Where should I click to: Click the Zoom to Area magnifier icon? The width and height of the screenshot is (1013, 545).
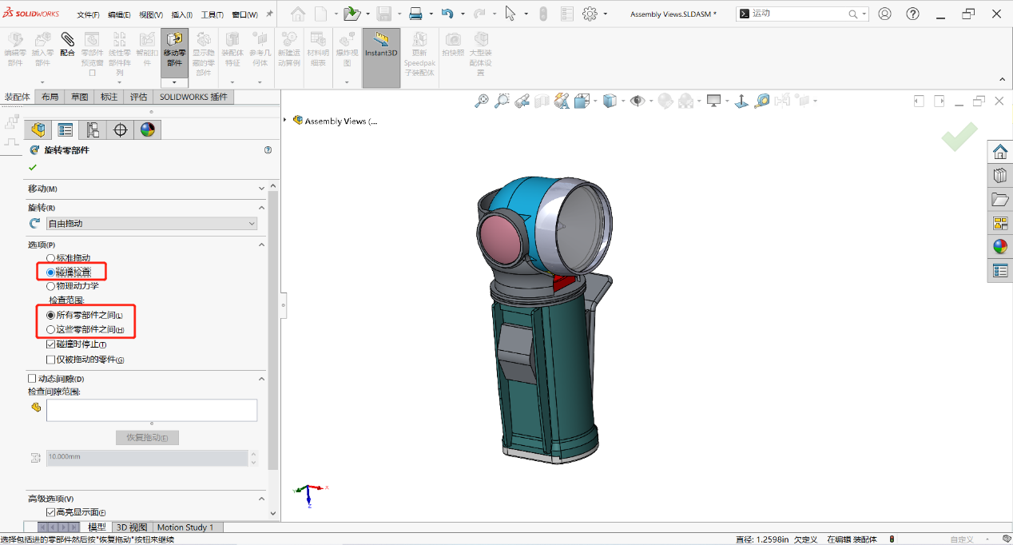coord(502,101)
